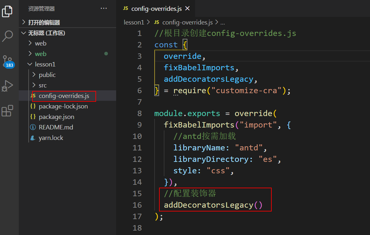Open package.json from the explorer
This screenshot has height=235, width=370.
pyautogui.click(x=56, y=117)
